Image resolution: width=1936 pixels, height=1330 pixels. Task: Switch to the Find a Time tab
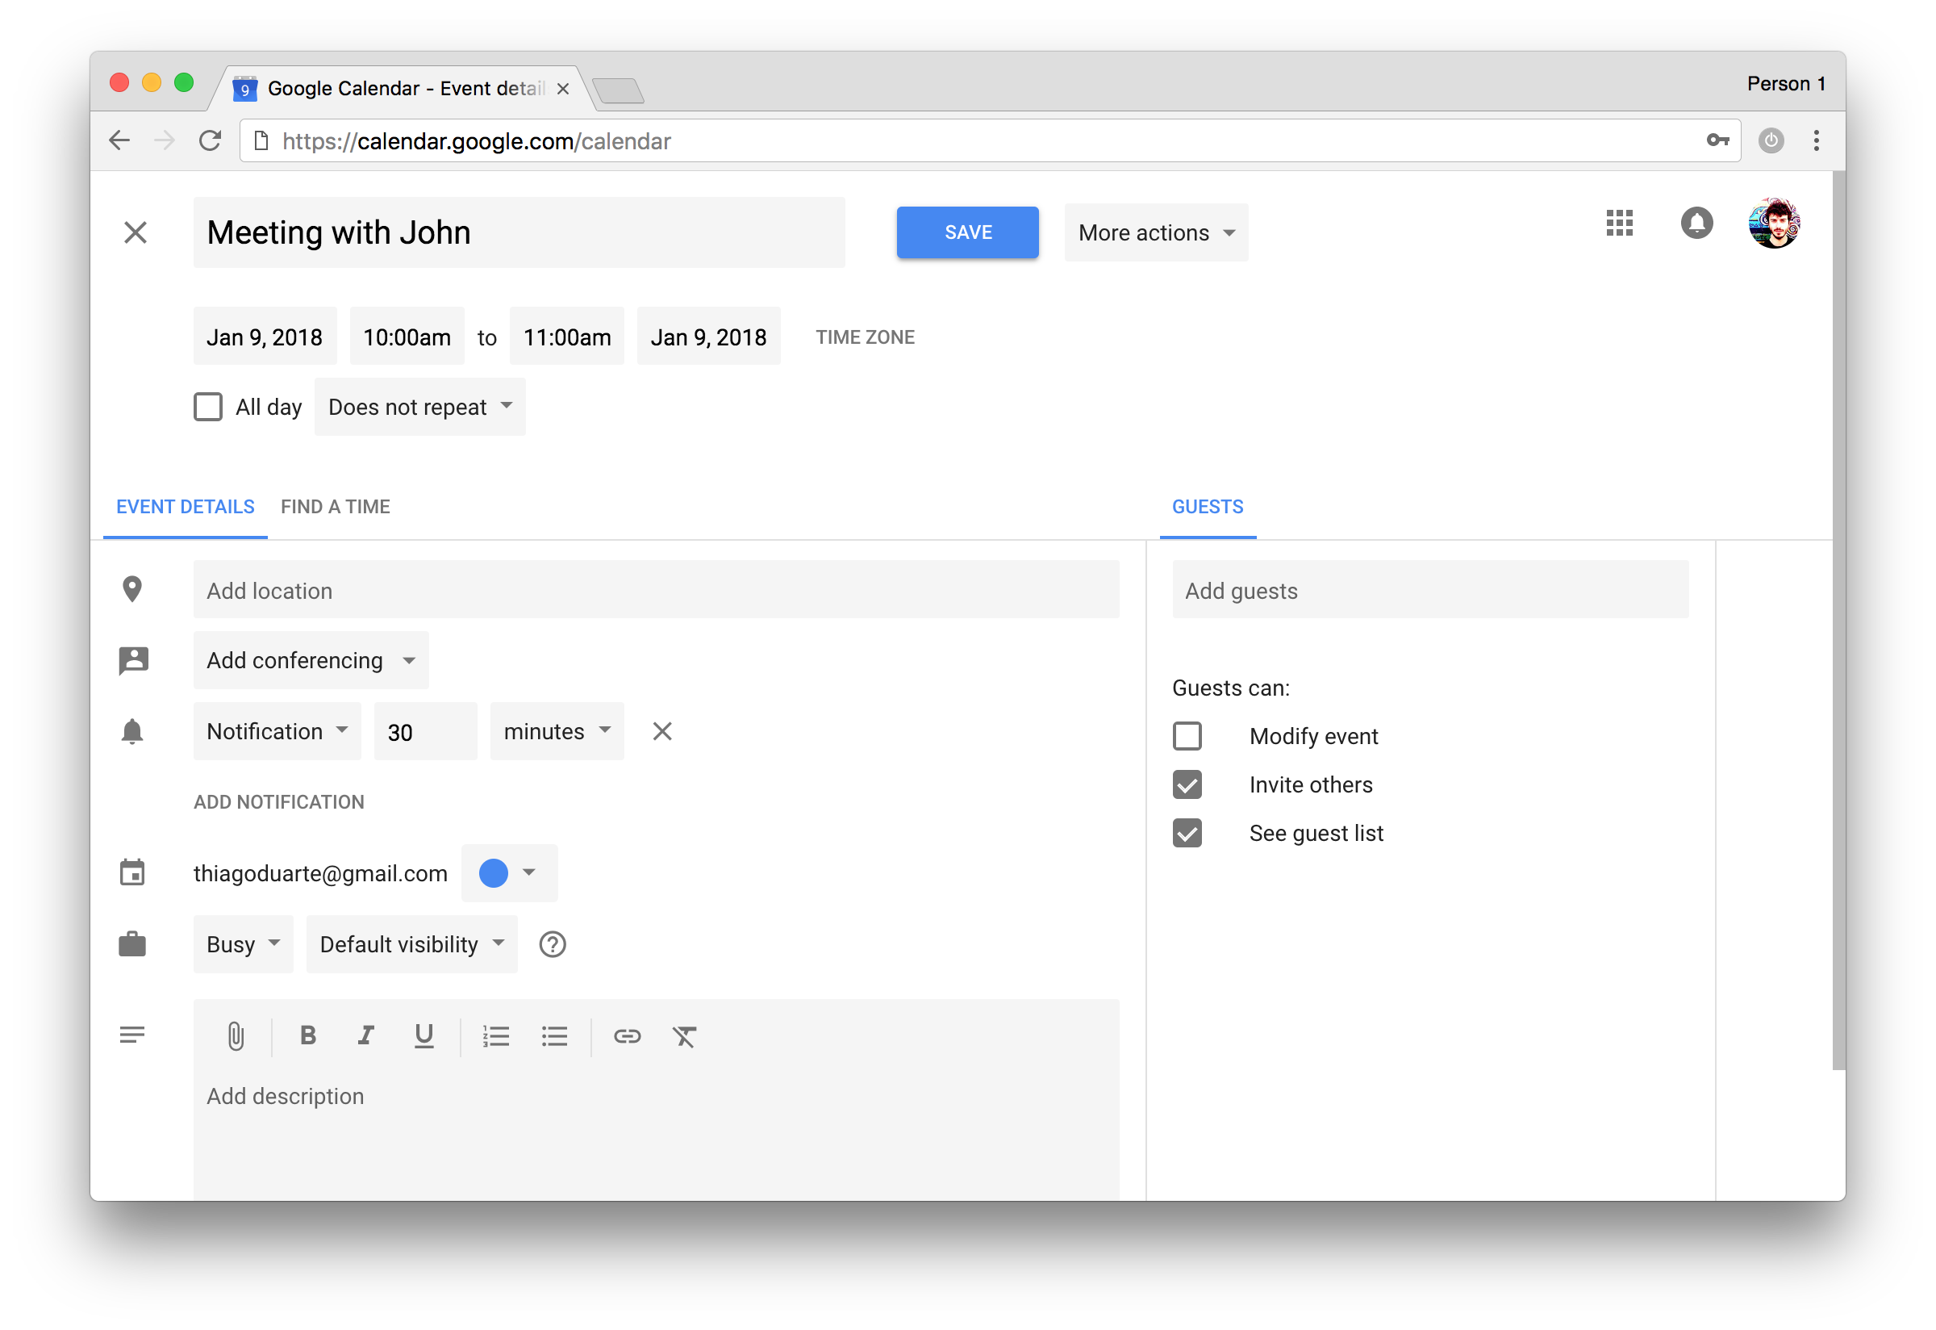point(335,507)
